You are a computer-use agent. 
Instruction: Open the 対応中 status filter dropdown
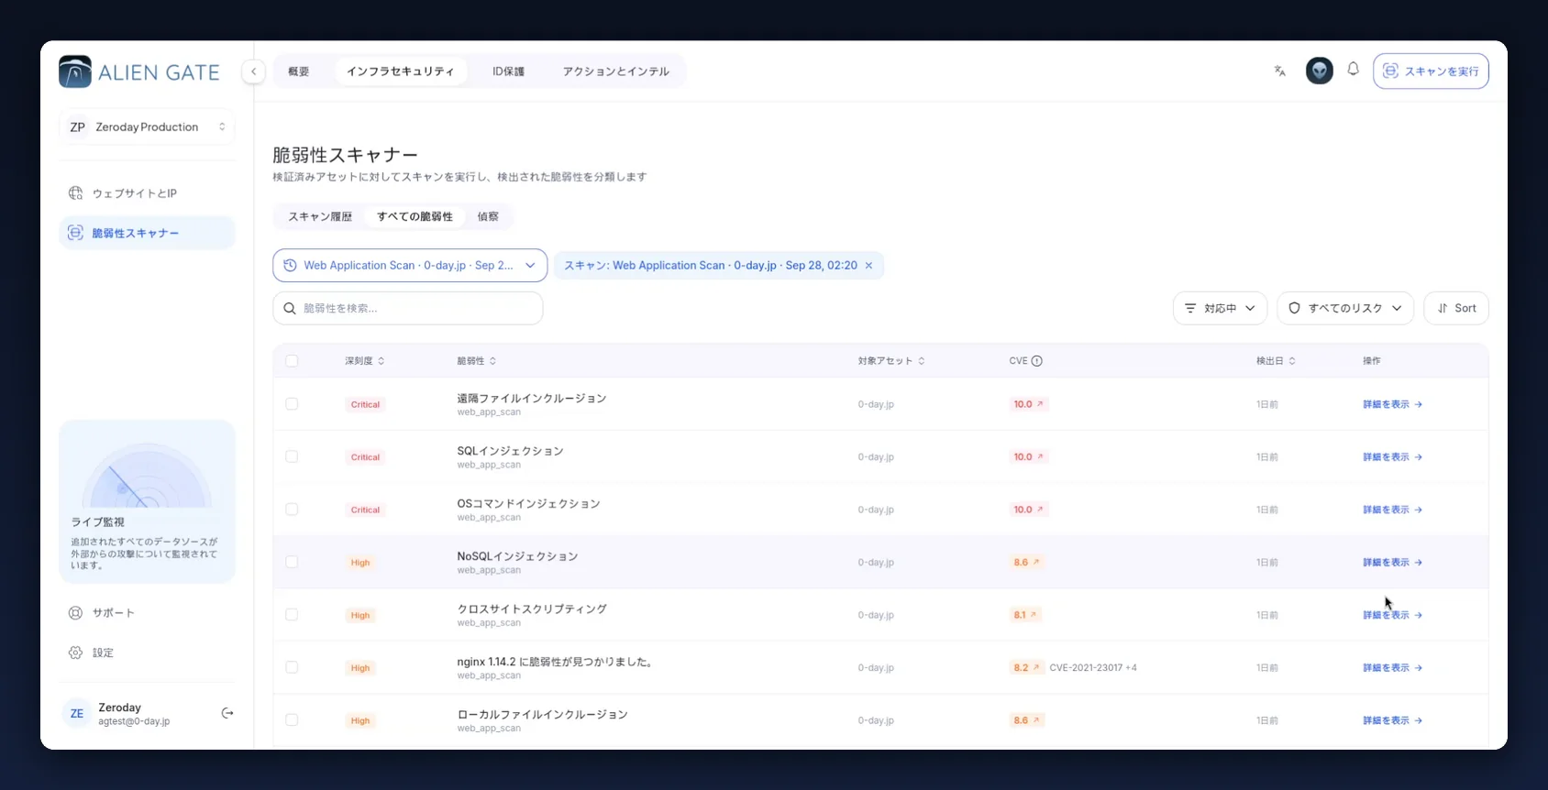[1220, 308]
